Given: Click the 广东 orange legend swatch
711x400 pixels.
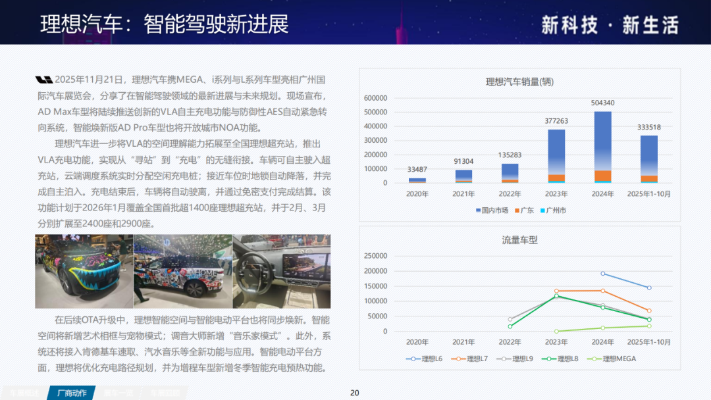Looking at the screenshot, I should point(517,210).
